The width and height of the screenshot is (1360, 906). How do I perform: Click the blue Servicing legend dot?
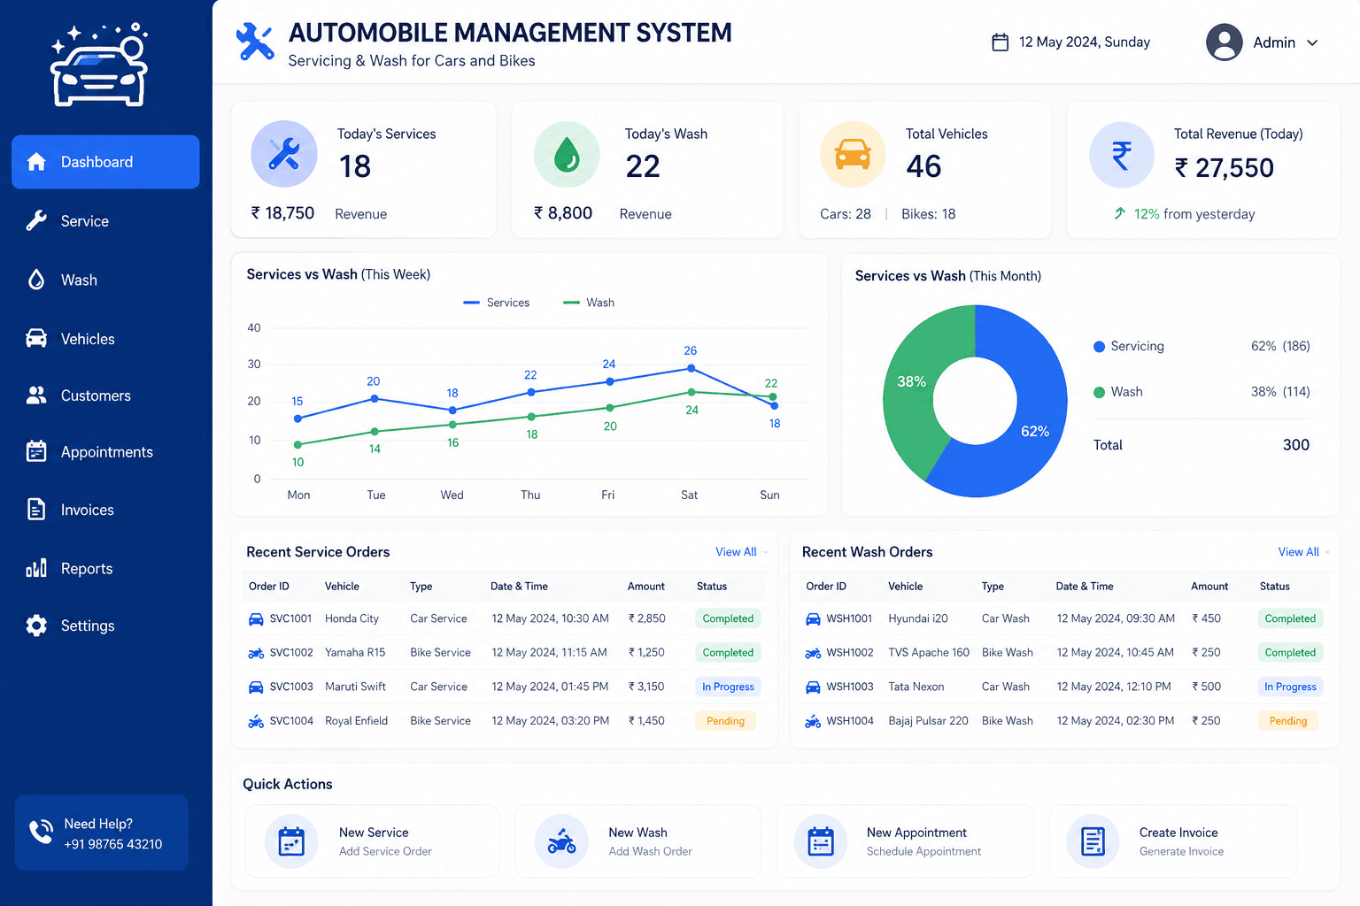1099,347
